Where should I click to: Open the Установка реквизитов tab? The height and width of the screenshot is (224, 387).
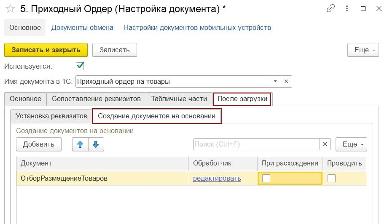click(51, 116)
